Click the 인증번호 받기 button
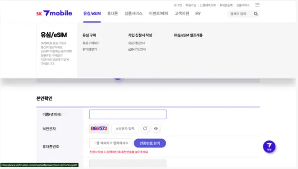 click(x=150, y=143)
